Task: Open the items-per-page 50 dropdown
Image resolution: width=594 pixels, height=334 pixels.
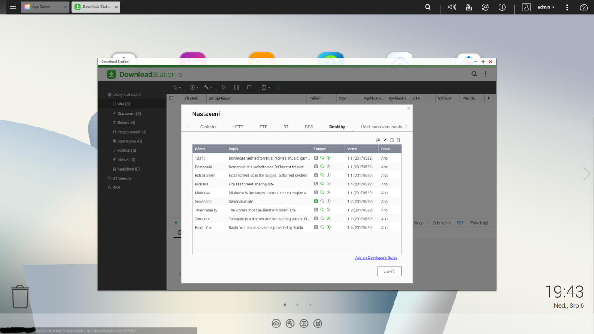Action: (x=460, y=223)
